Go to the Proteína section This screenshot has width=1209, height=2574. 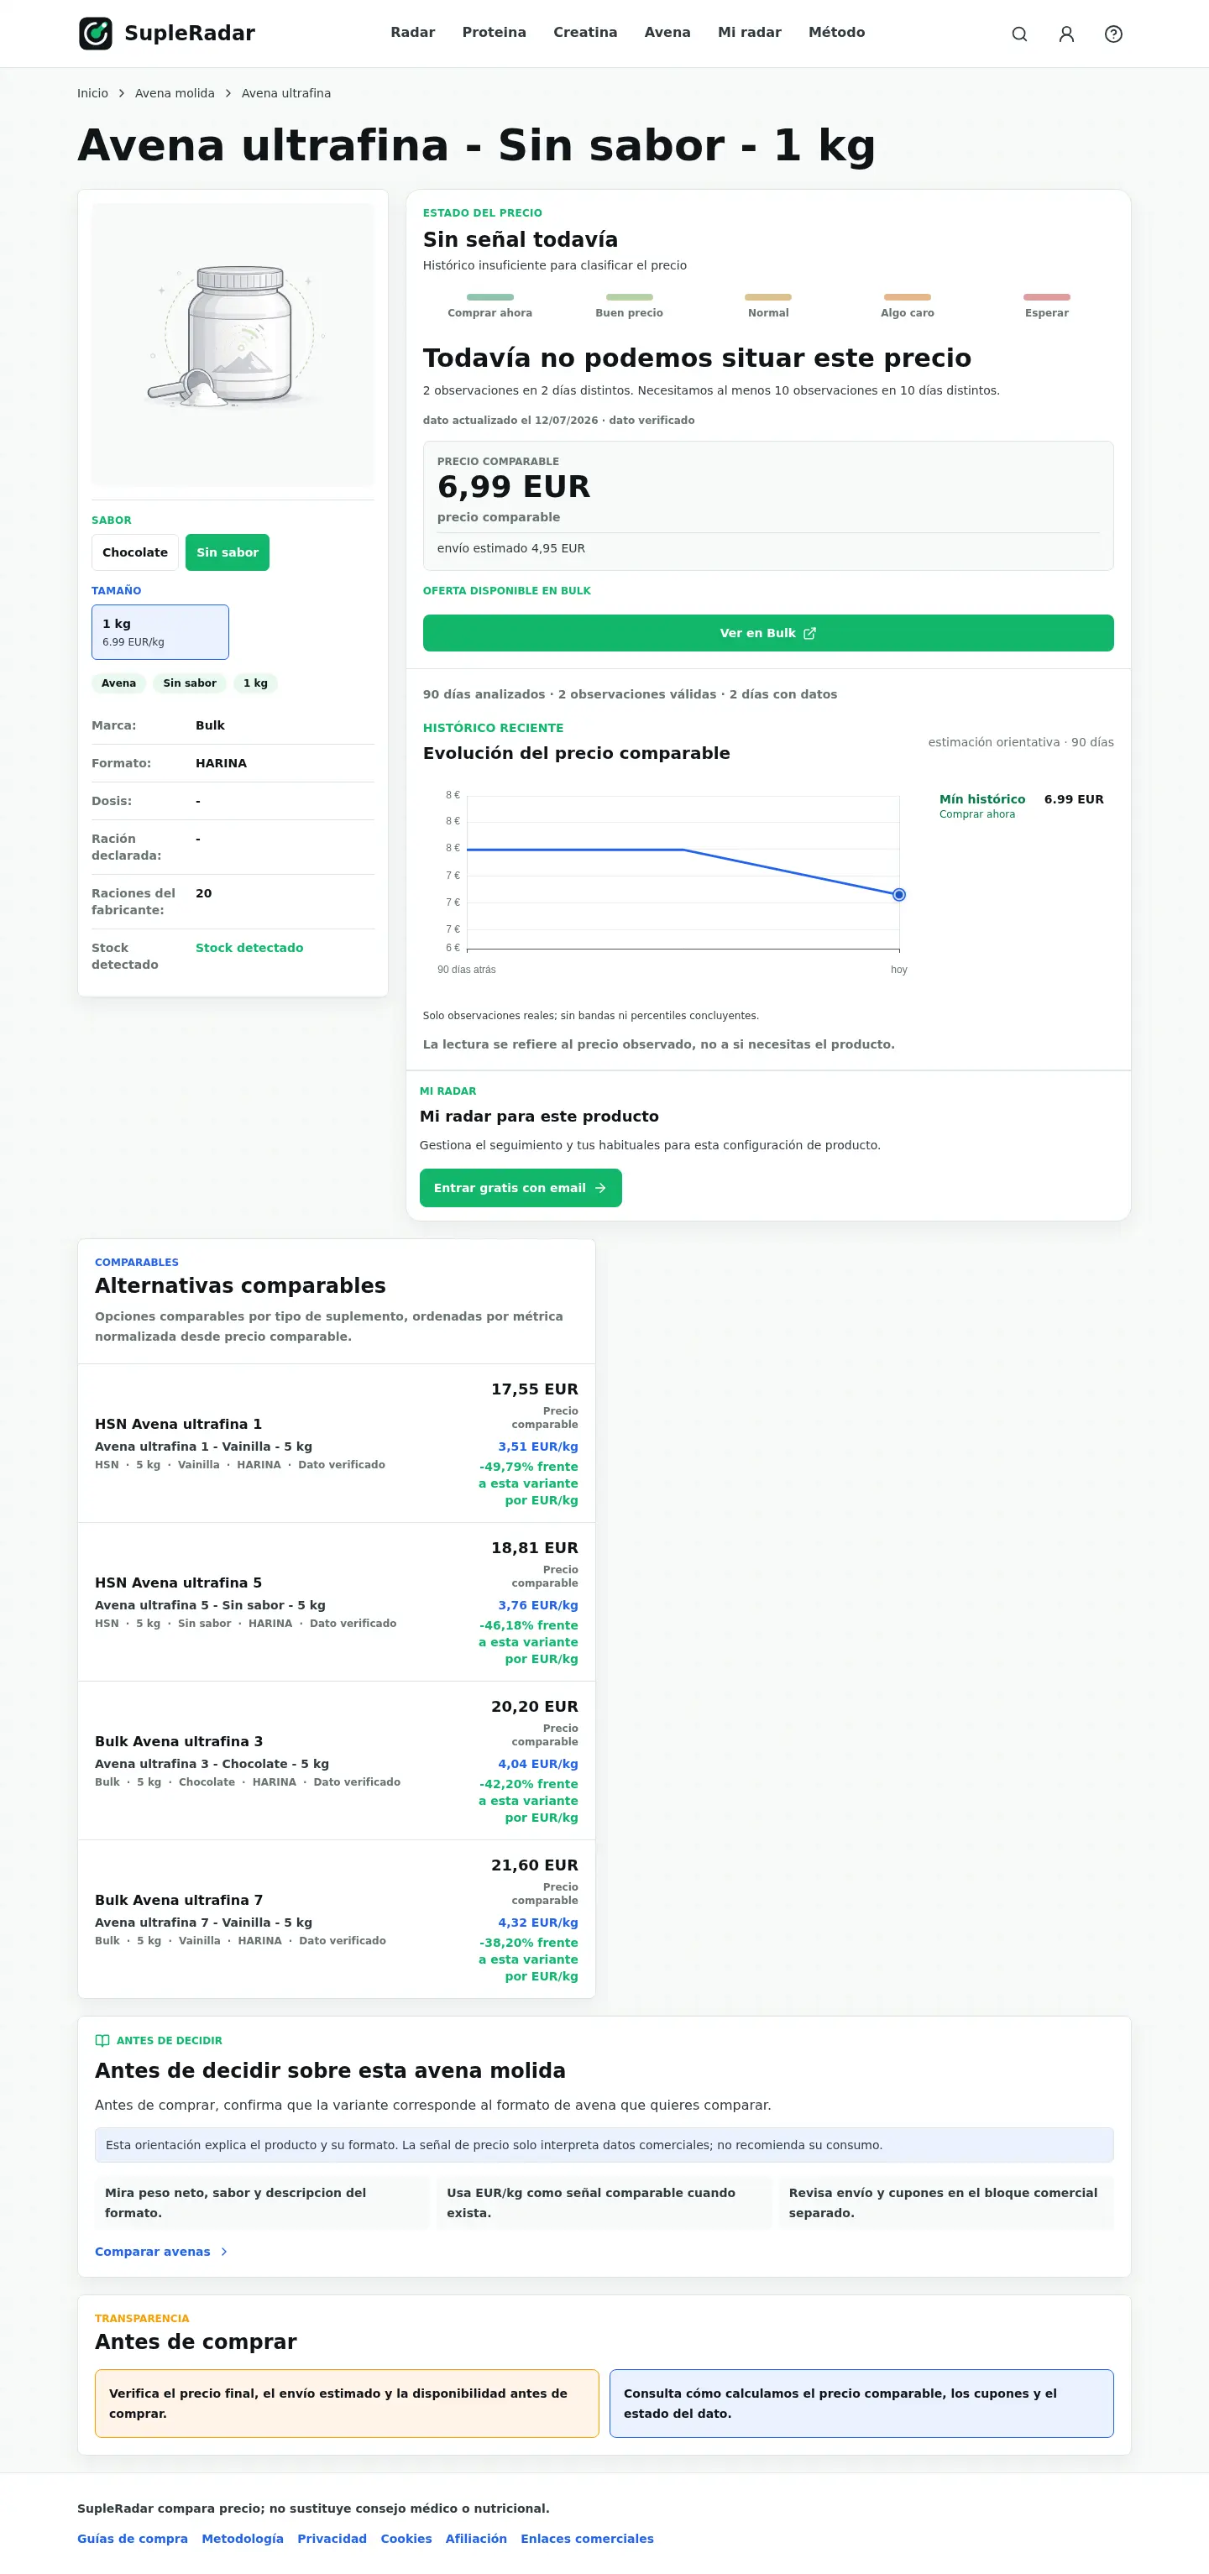494,33
